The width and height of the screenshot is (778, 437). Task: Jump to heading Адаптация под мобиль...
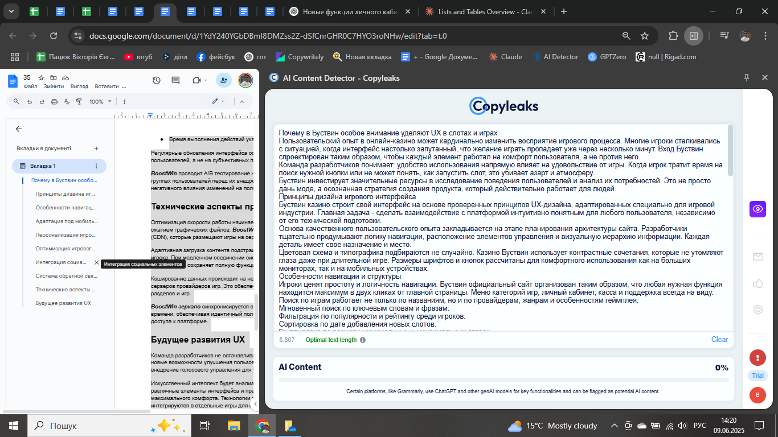[66, 221]
